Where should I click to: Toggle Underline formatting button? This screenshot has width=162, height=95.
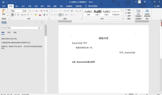click(x=18, y=15)
